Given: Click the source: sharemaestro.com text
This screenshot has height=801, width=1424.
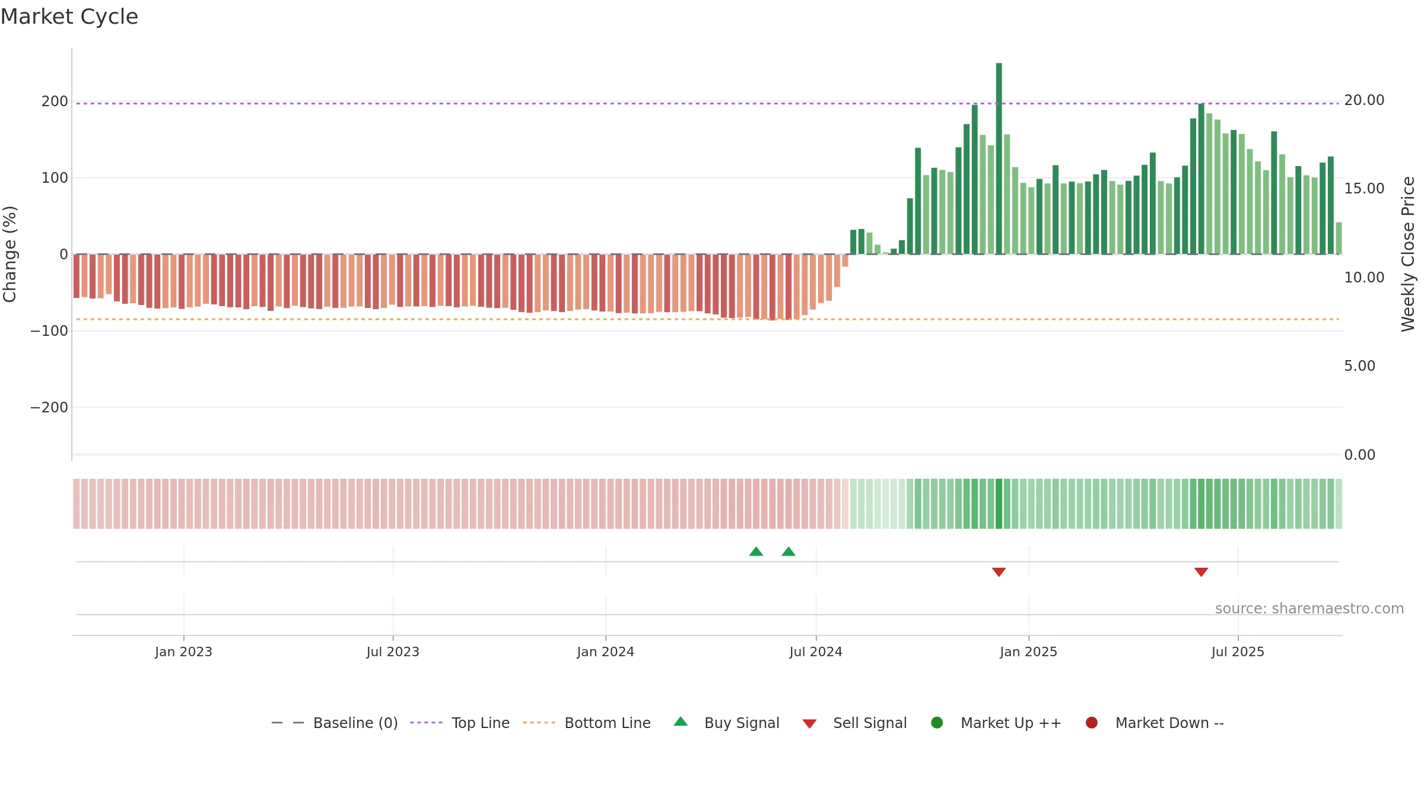Looking at the screenshot, I should coord(1309,609).
